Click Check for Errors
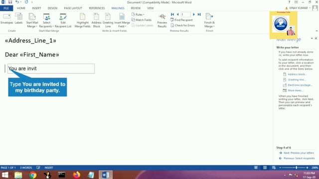The height and width of the screenshot is (179, 319). coord(182,25)
